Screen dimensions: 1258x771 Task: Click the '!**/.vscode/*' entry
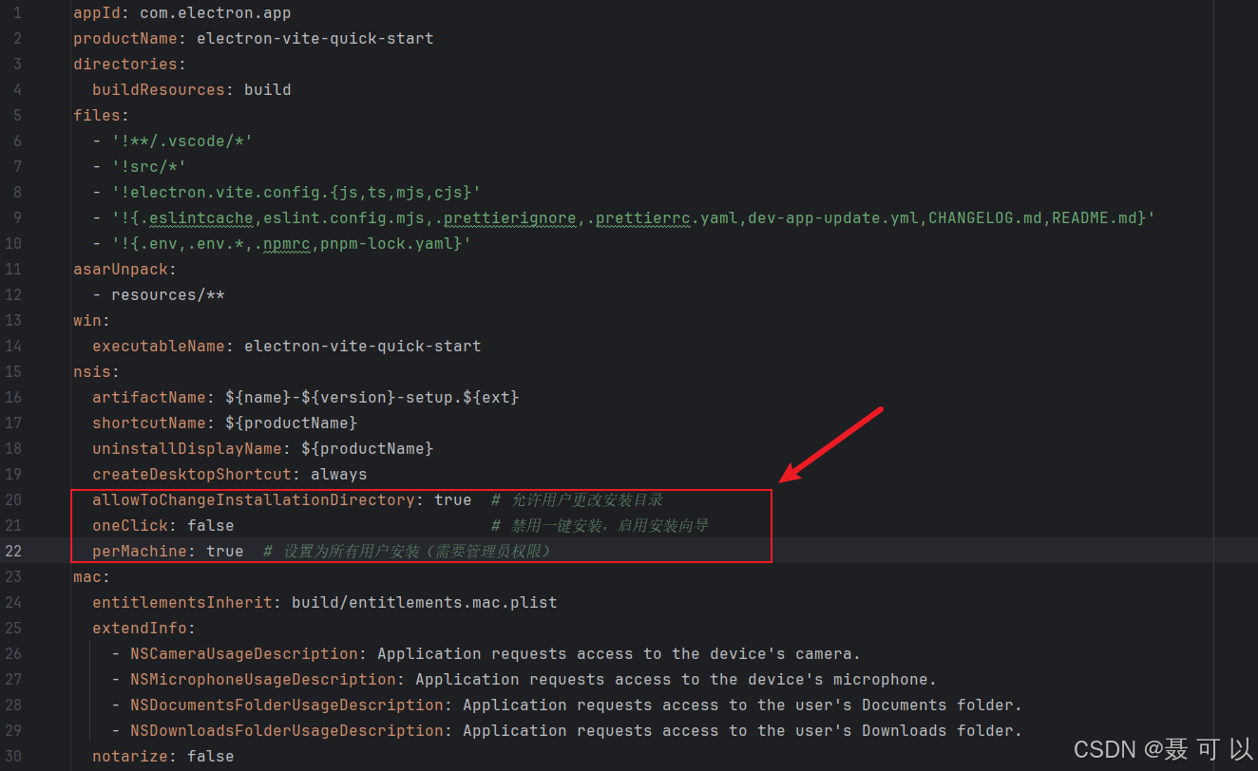pos(182,141)
